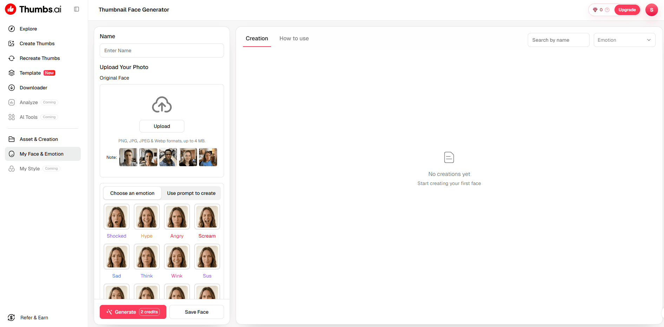Screen dimensions: 664x327
Task: Select the Template layers icon
Action: pyautogui.click(x=12, y=73)
